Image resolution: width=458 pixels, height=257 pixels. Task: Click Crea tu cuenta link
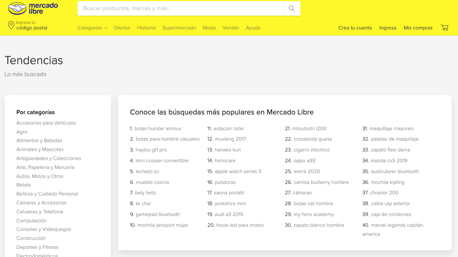355,28
